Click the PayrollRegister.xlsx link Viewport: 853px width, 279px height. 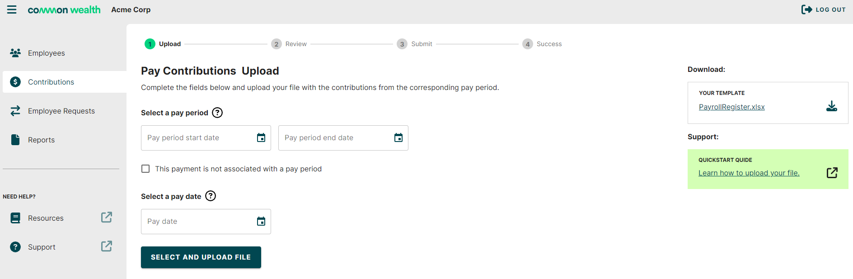click(x=731, y=107)
